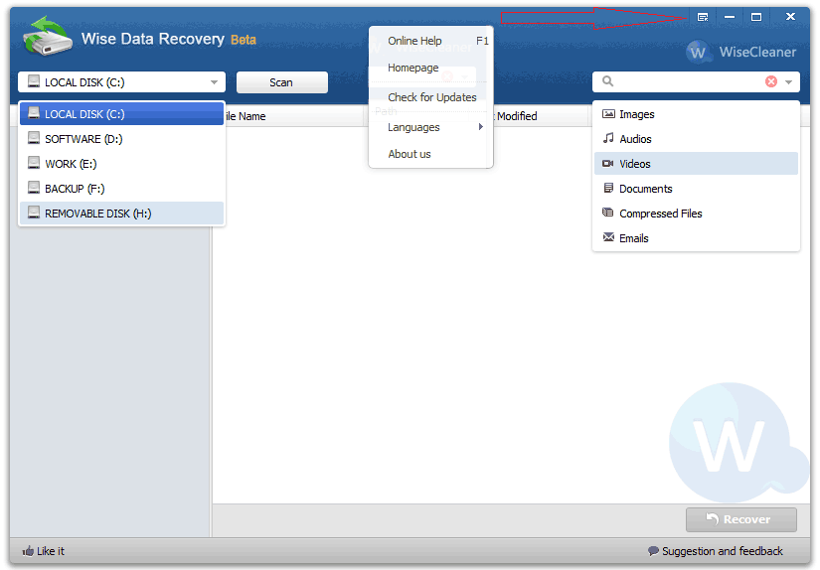Filter by Videos file type
820x570 pixels.
click(696, 164)
